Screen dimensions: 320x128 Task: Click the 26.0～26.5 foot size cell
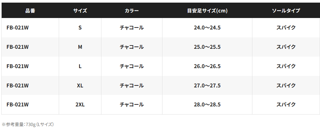click(207, 66)
